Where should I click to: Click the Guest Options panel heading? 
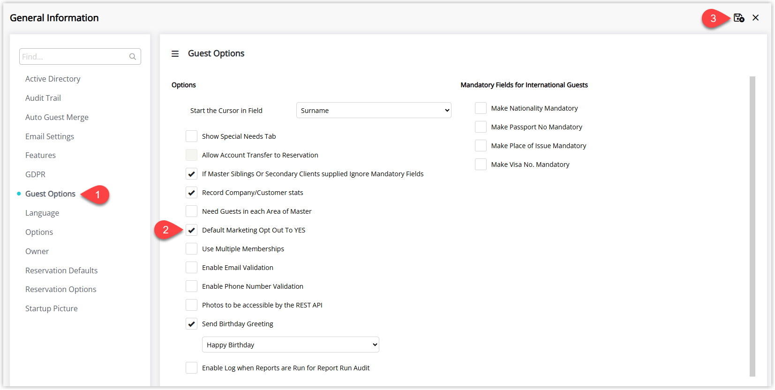216,53
